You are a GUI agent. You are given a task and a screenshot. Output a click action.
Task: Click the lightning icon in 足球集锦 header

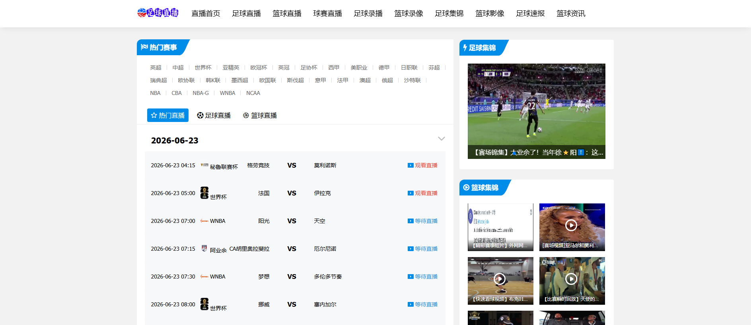click(x=465, y=48)
